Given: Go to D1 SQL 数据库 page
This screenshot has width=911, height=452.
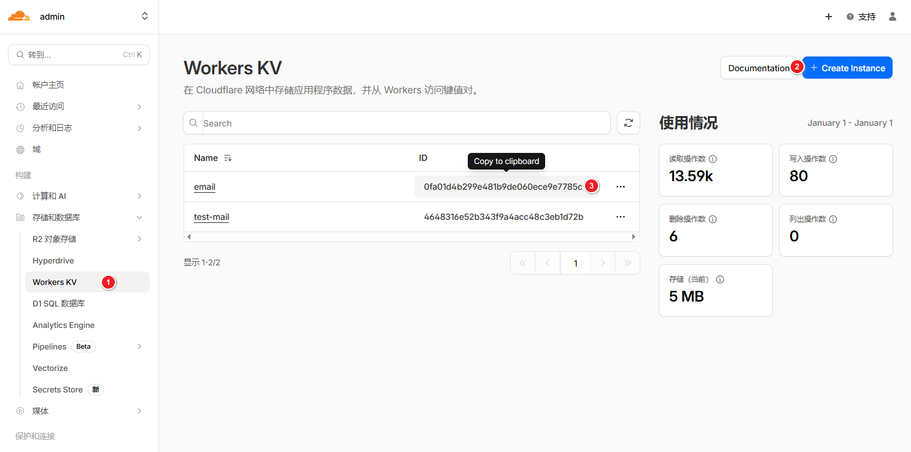Looking at the screenshot, I should [59, 303].
